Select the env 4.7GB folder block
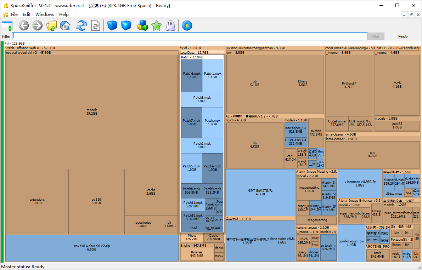The width and height of the screenshot is (422, 270). pyautogui.click(x=373, y=154)
